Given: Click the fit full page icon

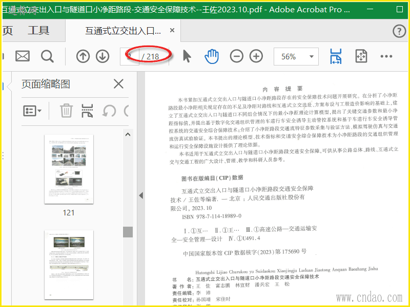Looking at the screenshot, I should pyautogui.click(x=361, y=56).
